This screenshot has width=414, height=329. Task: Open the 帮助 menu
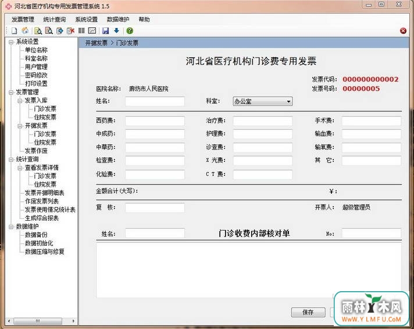(144, 19)
